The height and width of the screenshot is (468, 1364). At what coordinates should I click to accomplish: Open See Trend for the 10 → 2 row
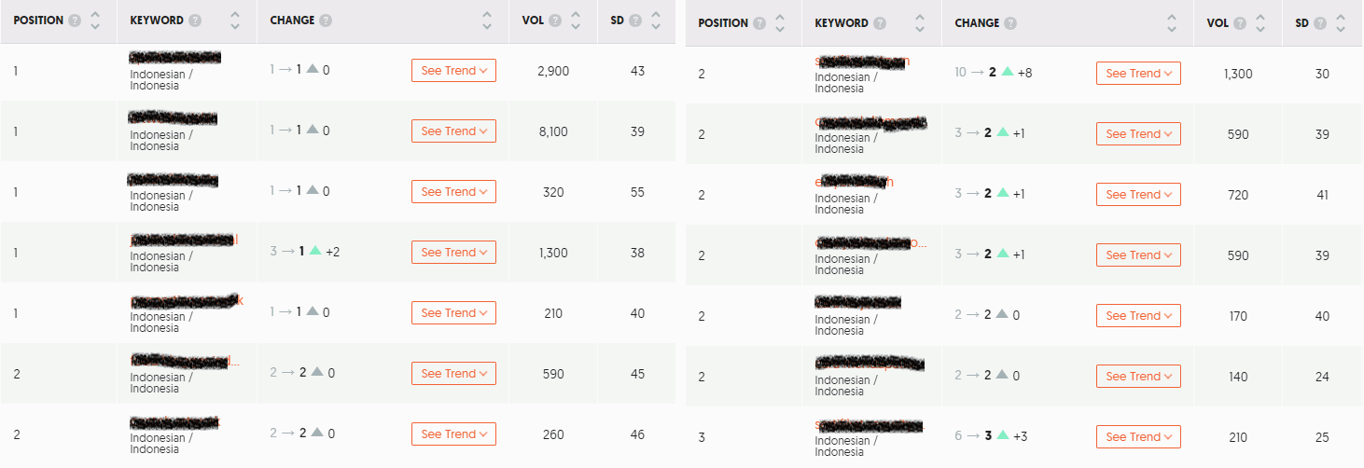coord(1138,74)
